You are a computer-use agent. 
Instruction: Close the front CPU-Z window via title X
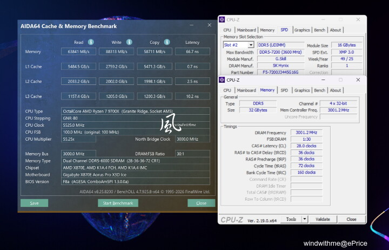[358, 80]
